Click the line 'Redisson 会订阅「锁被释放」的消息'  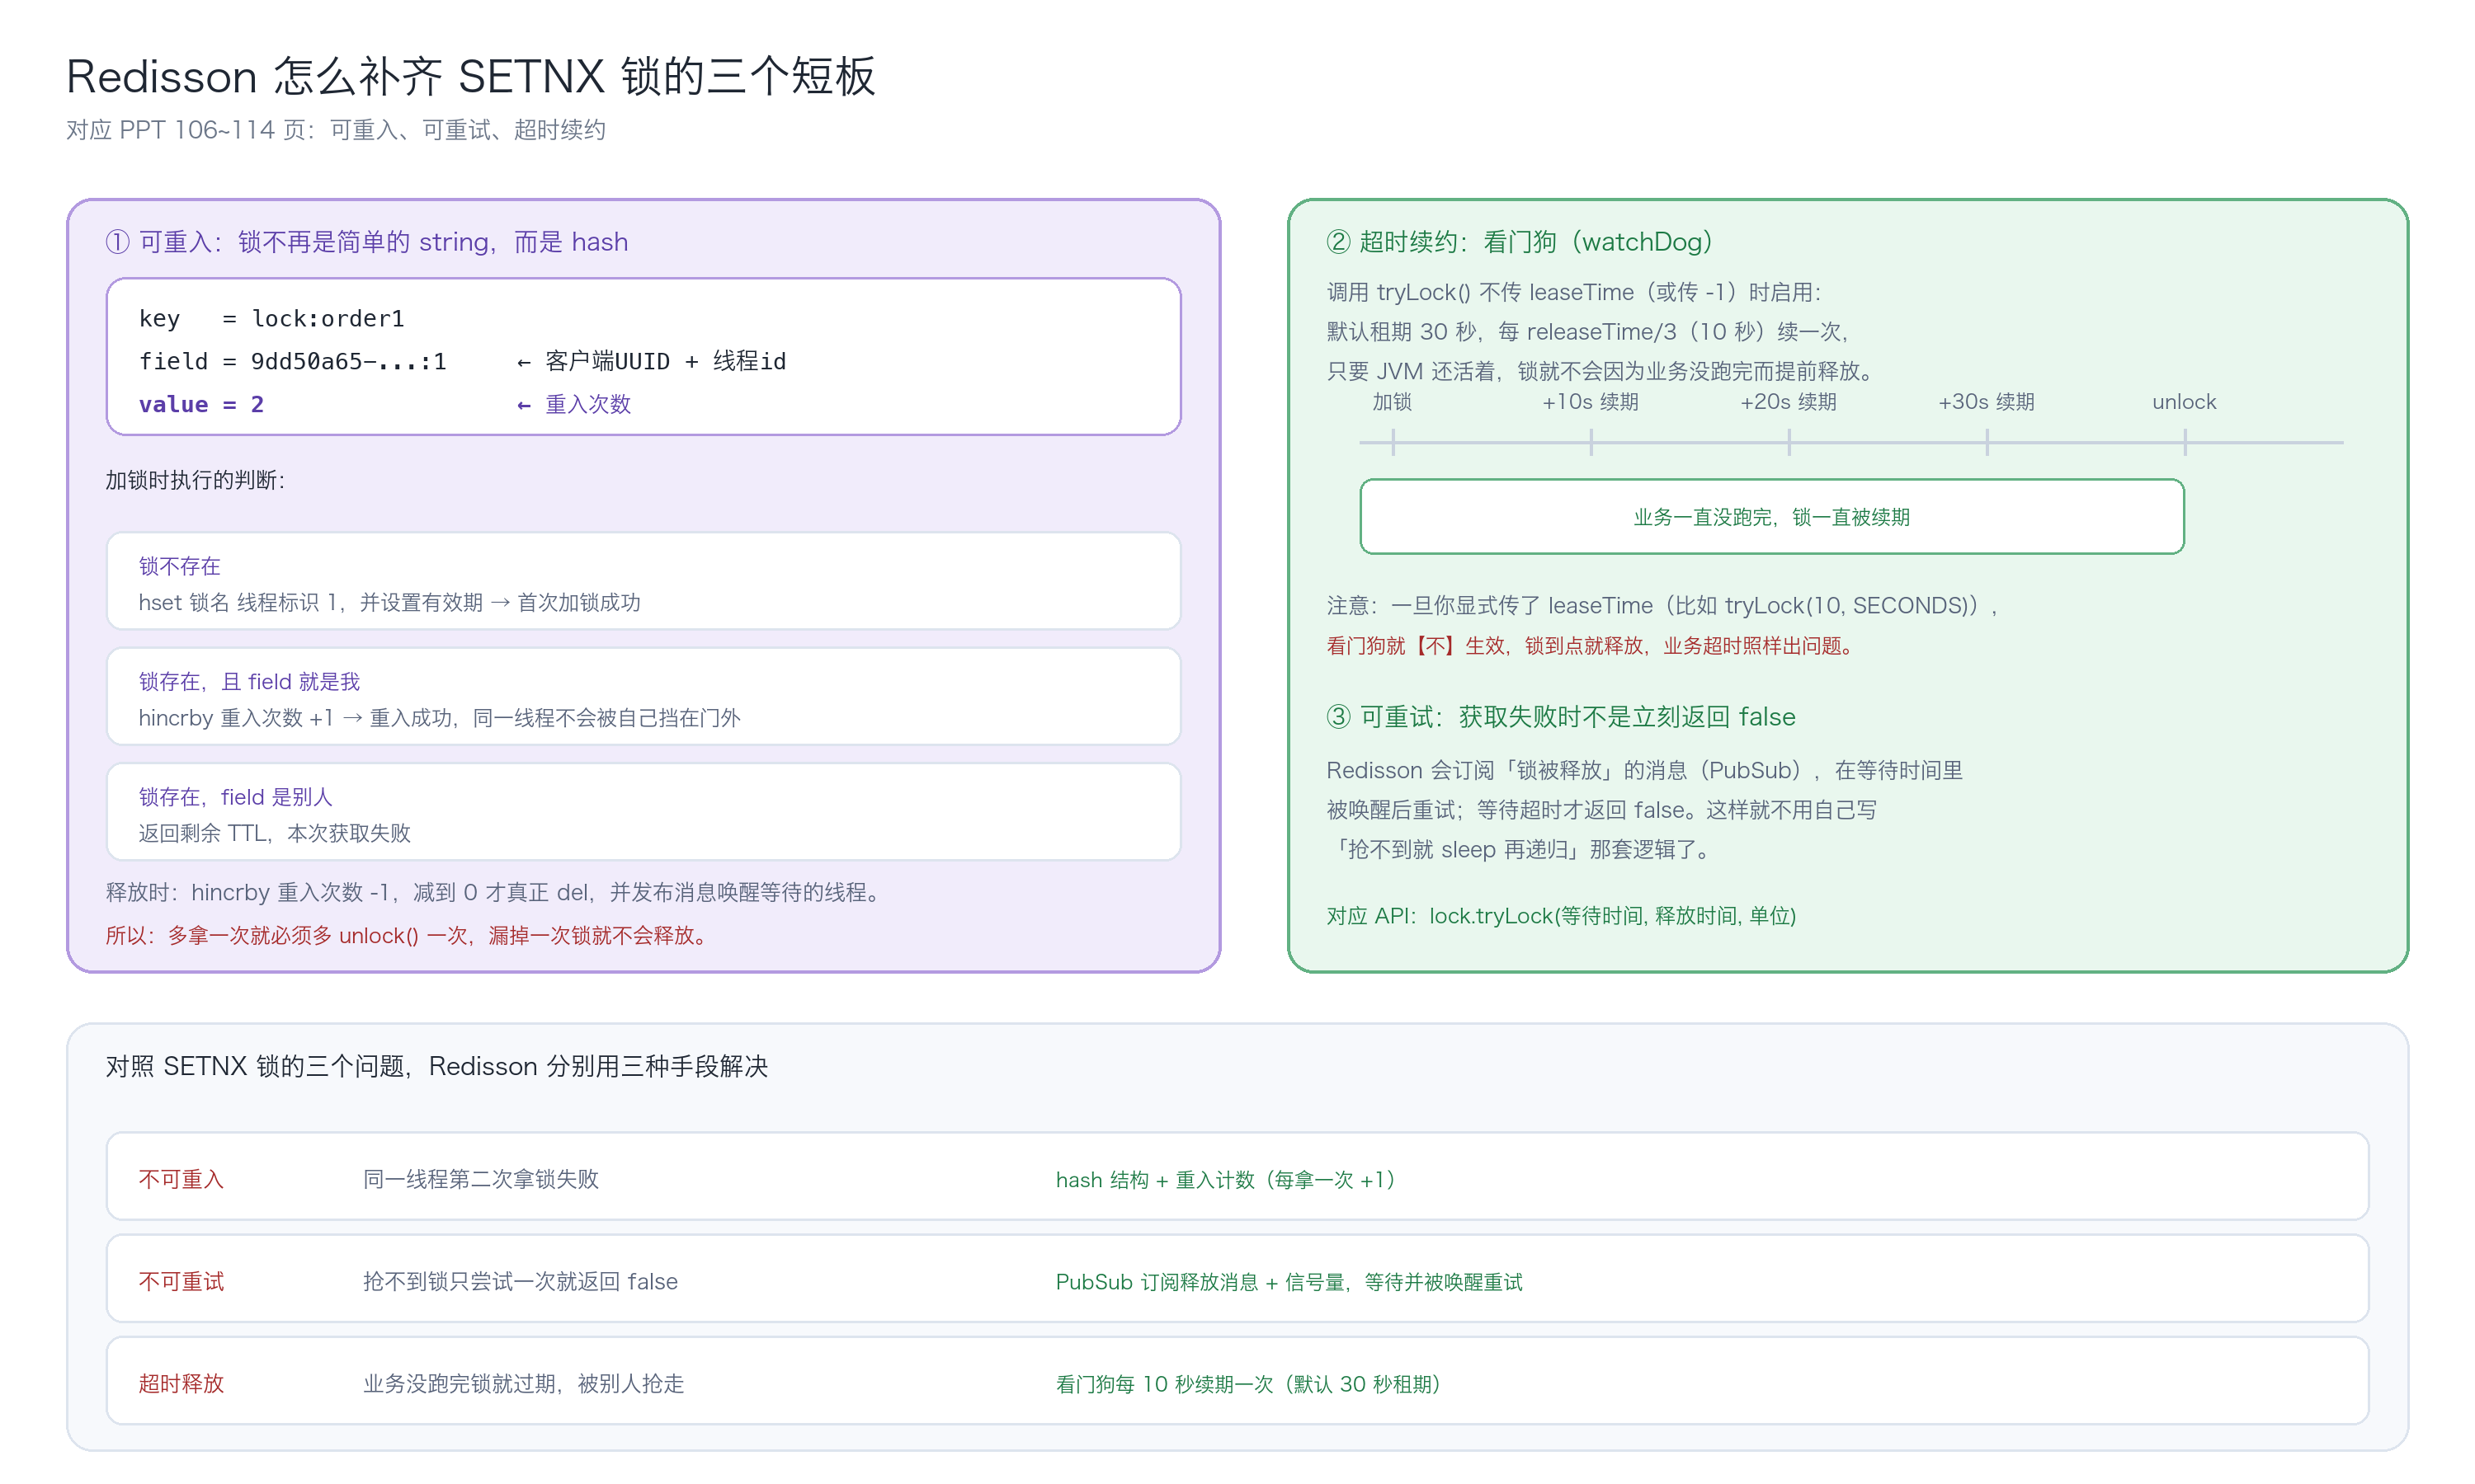click(1643, 770)
